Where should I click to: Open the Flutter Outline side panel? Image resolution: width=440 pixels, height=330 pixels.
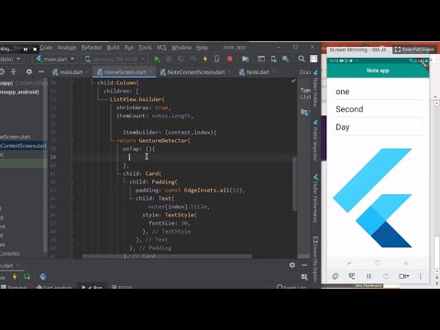pyautogui.click(x=315, y=89)
